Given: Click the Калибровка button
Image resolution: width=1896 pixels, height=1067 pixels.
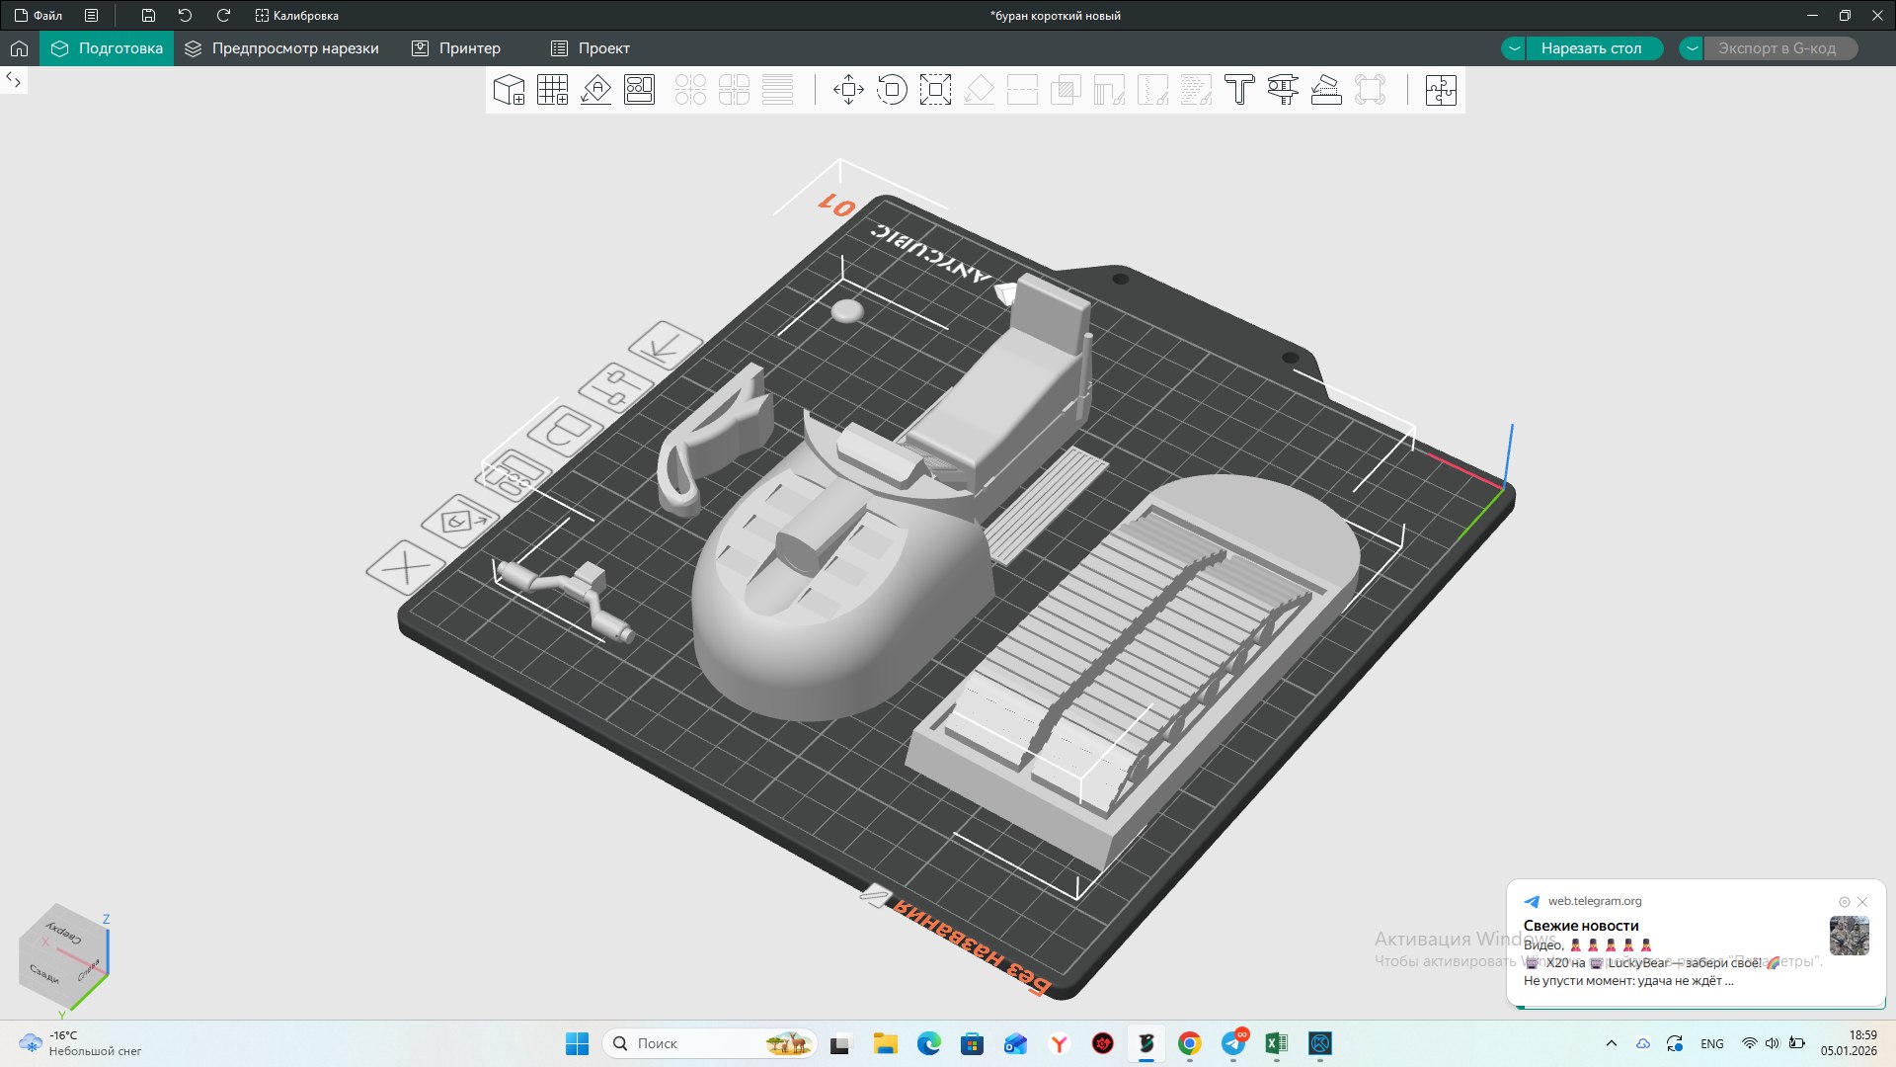Looking at the screenshot, I should pos(296,15).
